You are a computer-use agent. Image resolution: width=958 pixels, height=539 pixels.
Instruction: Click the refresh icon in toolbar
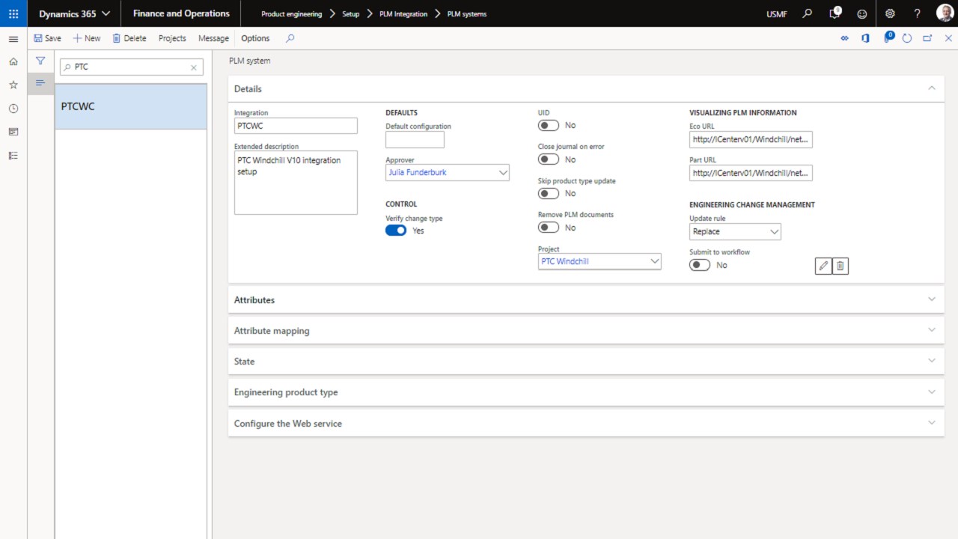point(907,38)
